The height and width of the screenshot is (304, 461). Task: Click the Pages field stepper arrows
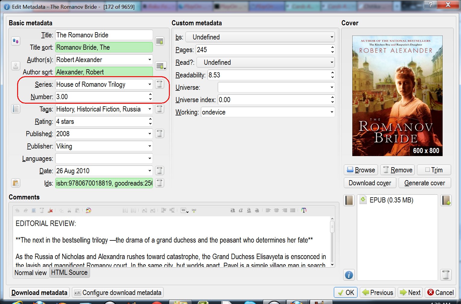tap(332, 49)
